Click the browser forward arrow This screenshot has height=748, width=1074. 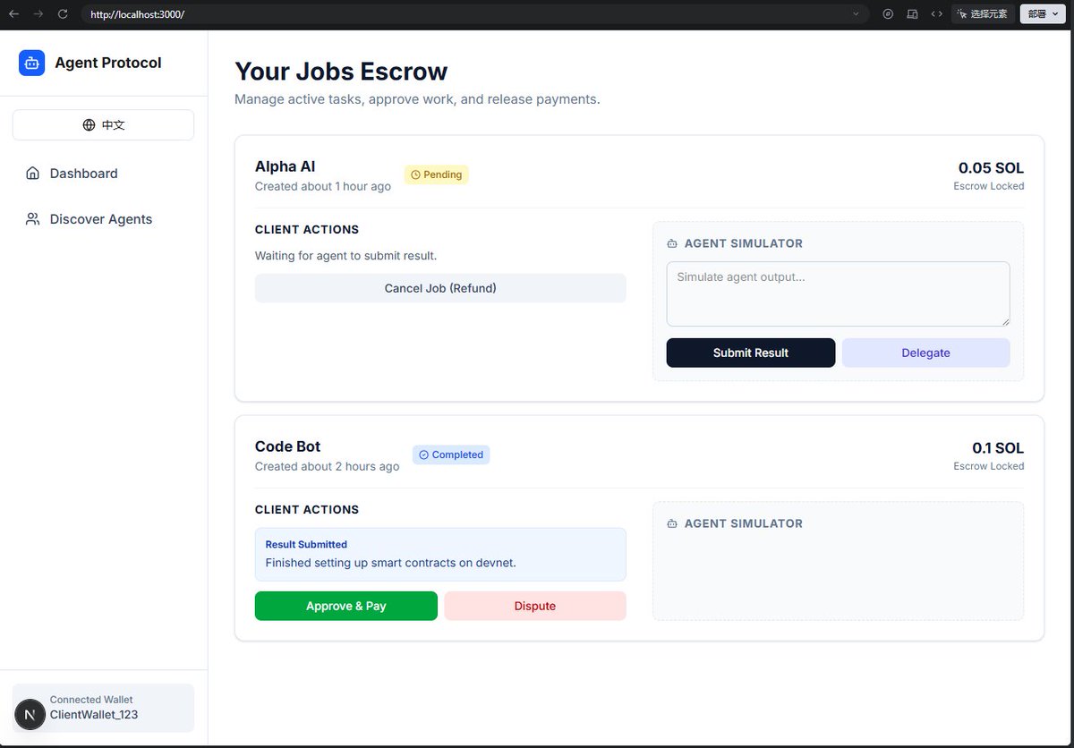[x=38, y=14]
